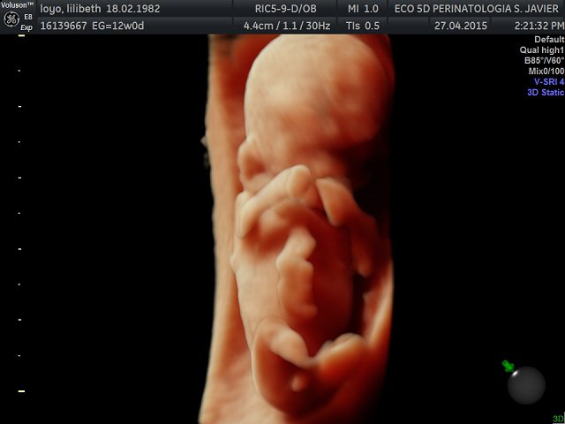Click the EG=12w0d gestational age
The image size is (565, 424).
[x=118, y=26]
